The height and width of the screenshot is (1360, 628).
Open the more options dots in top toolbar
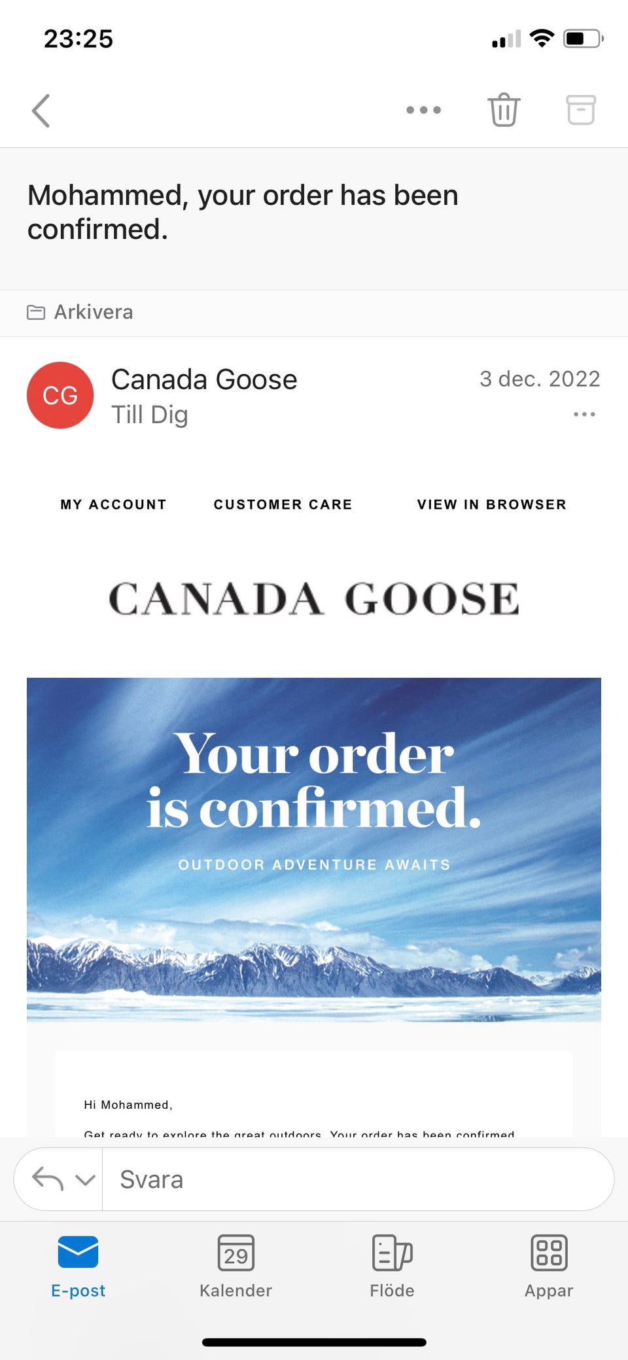[423, 110]
